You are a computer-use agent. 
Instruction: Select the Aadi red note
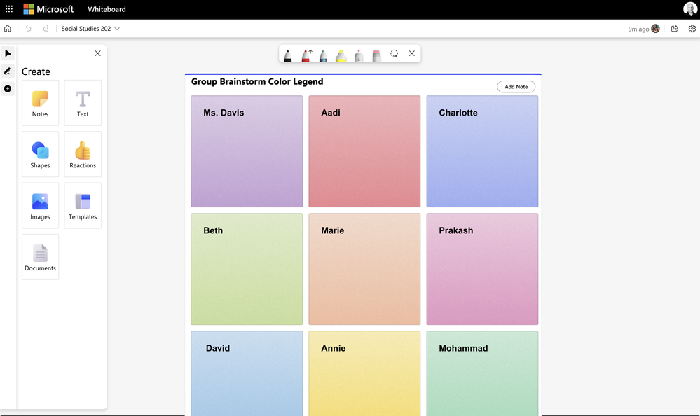tap(364, 151)
